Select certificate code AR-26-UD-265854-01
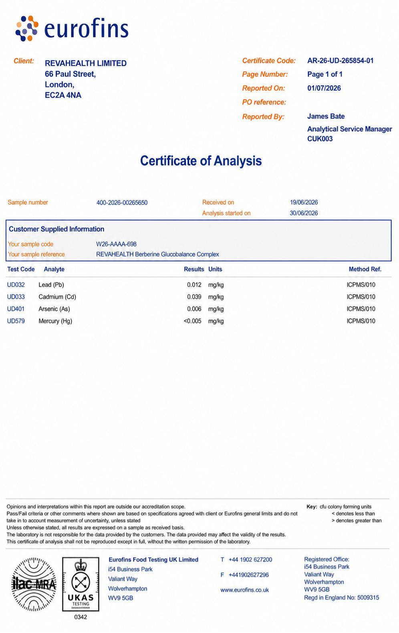Viewport: 399px width, 633px height. pyautogui.click(x=341, y=61)
